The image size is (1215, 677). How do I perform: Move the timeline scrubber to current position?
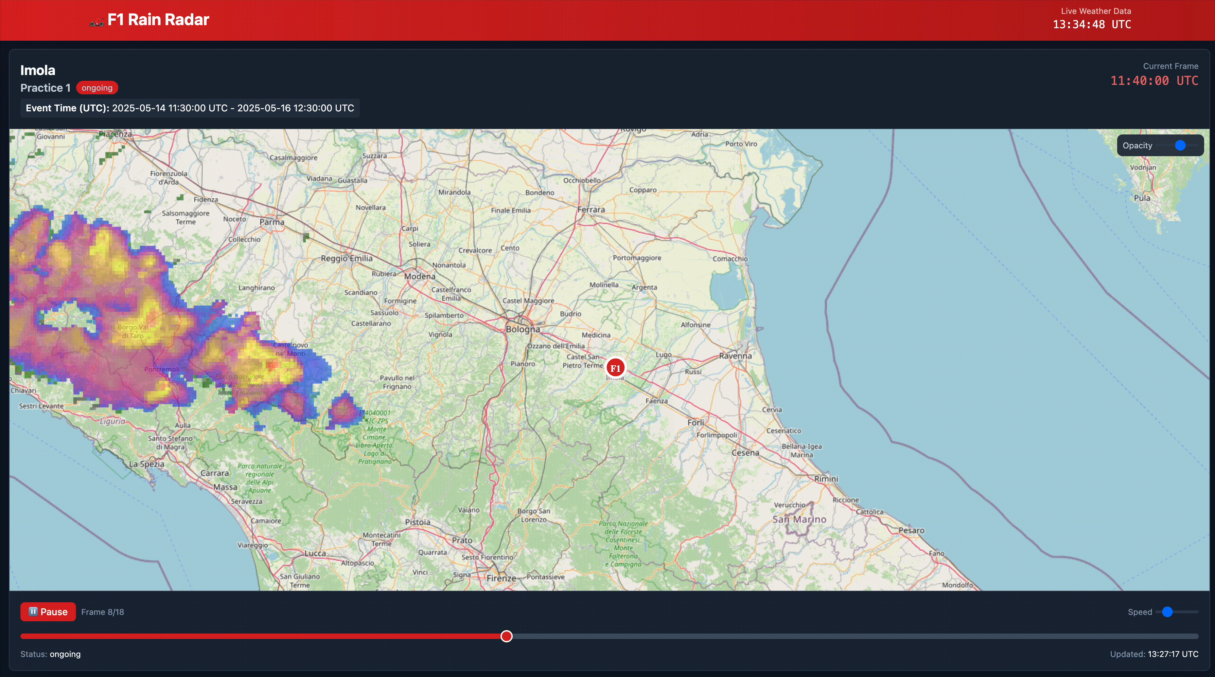pyautogui.click(x=506, y=636)
